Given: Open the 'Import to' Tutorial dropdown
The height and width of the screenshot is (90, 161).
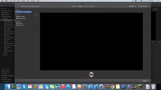Looking at the screenshot, I should click(x=86, y=6).
